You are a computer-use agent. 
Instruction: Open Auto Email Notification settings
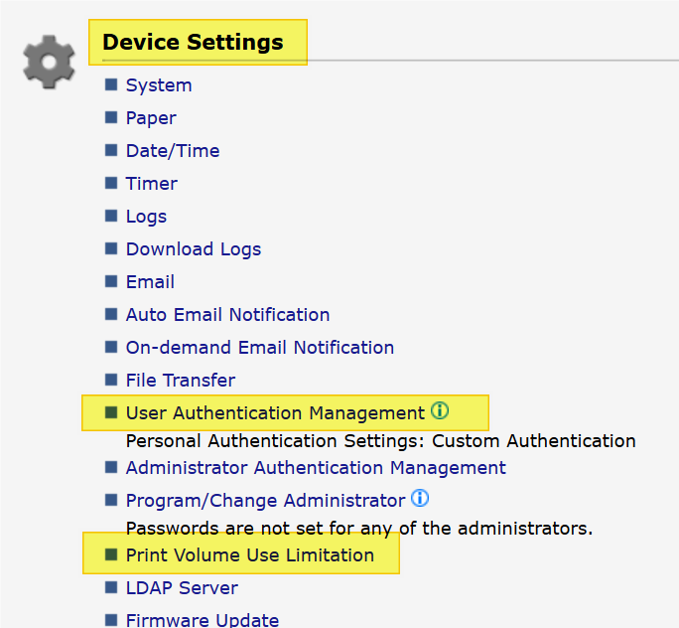point(227,315)
